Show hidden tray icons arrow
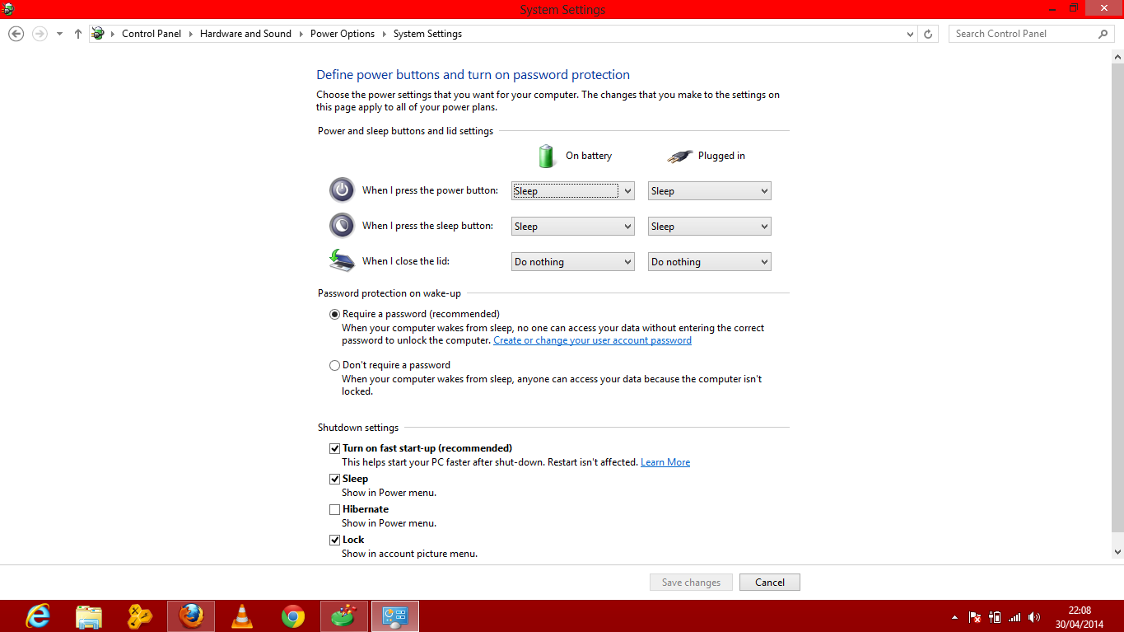The image size is (1124, 632). 954,617
